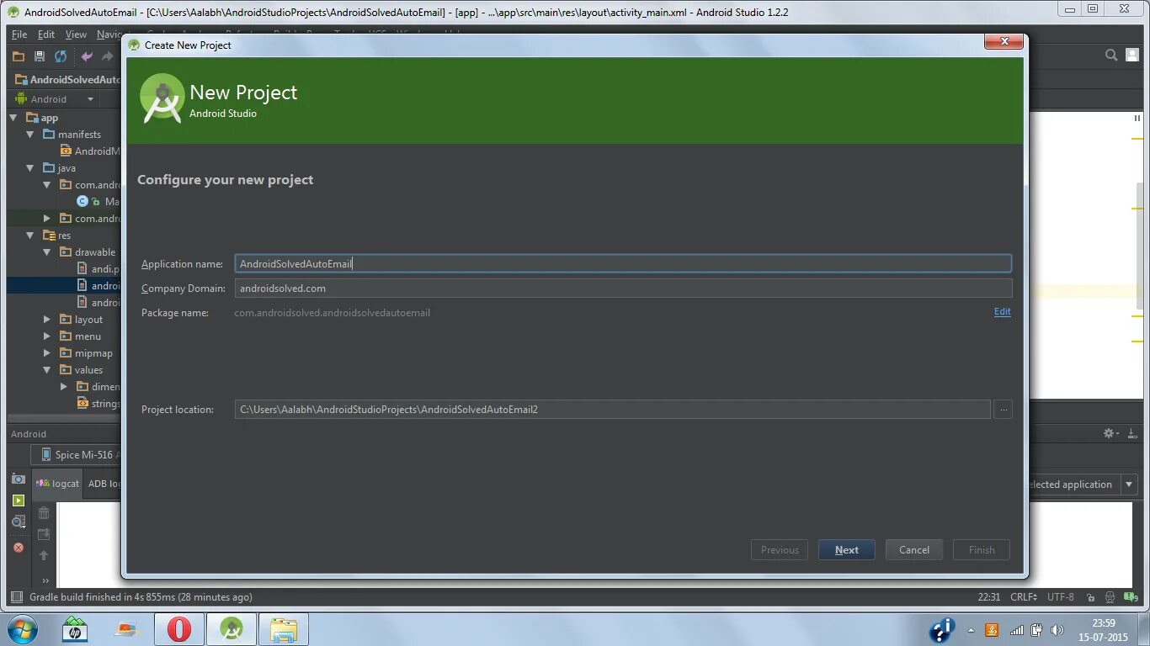
Task: Switch to the logcat tab
Action: click(x=57, y=484)
